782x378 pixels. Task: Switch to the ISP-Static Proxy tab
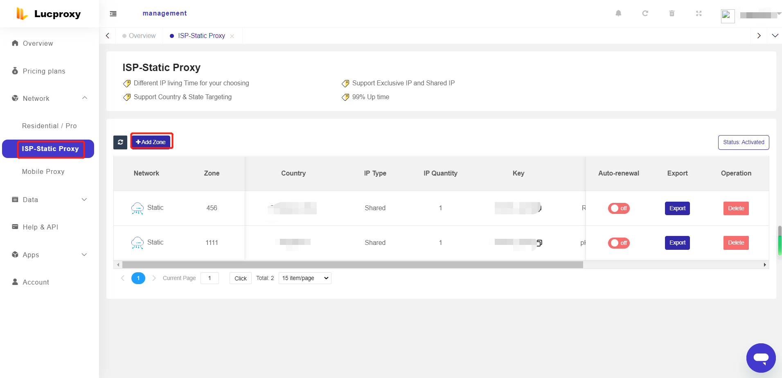[x=201, y=36]
